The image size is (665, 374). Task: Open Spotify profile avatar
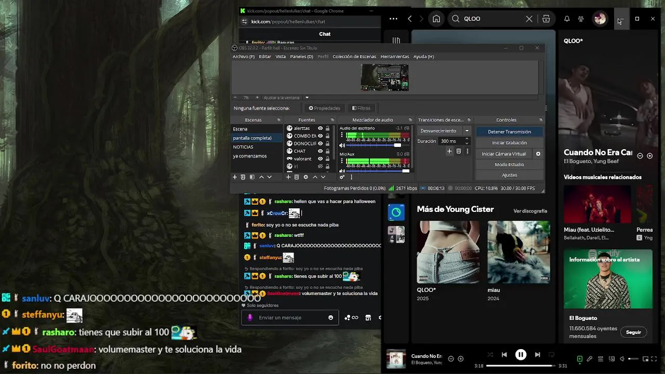600,19
